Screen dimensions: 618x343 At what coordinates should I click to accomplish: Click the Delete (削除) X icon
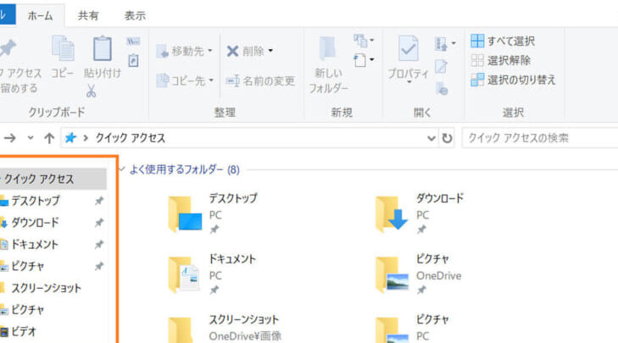[232, 52]
